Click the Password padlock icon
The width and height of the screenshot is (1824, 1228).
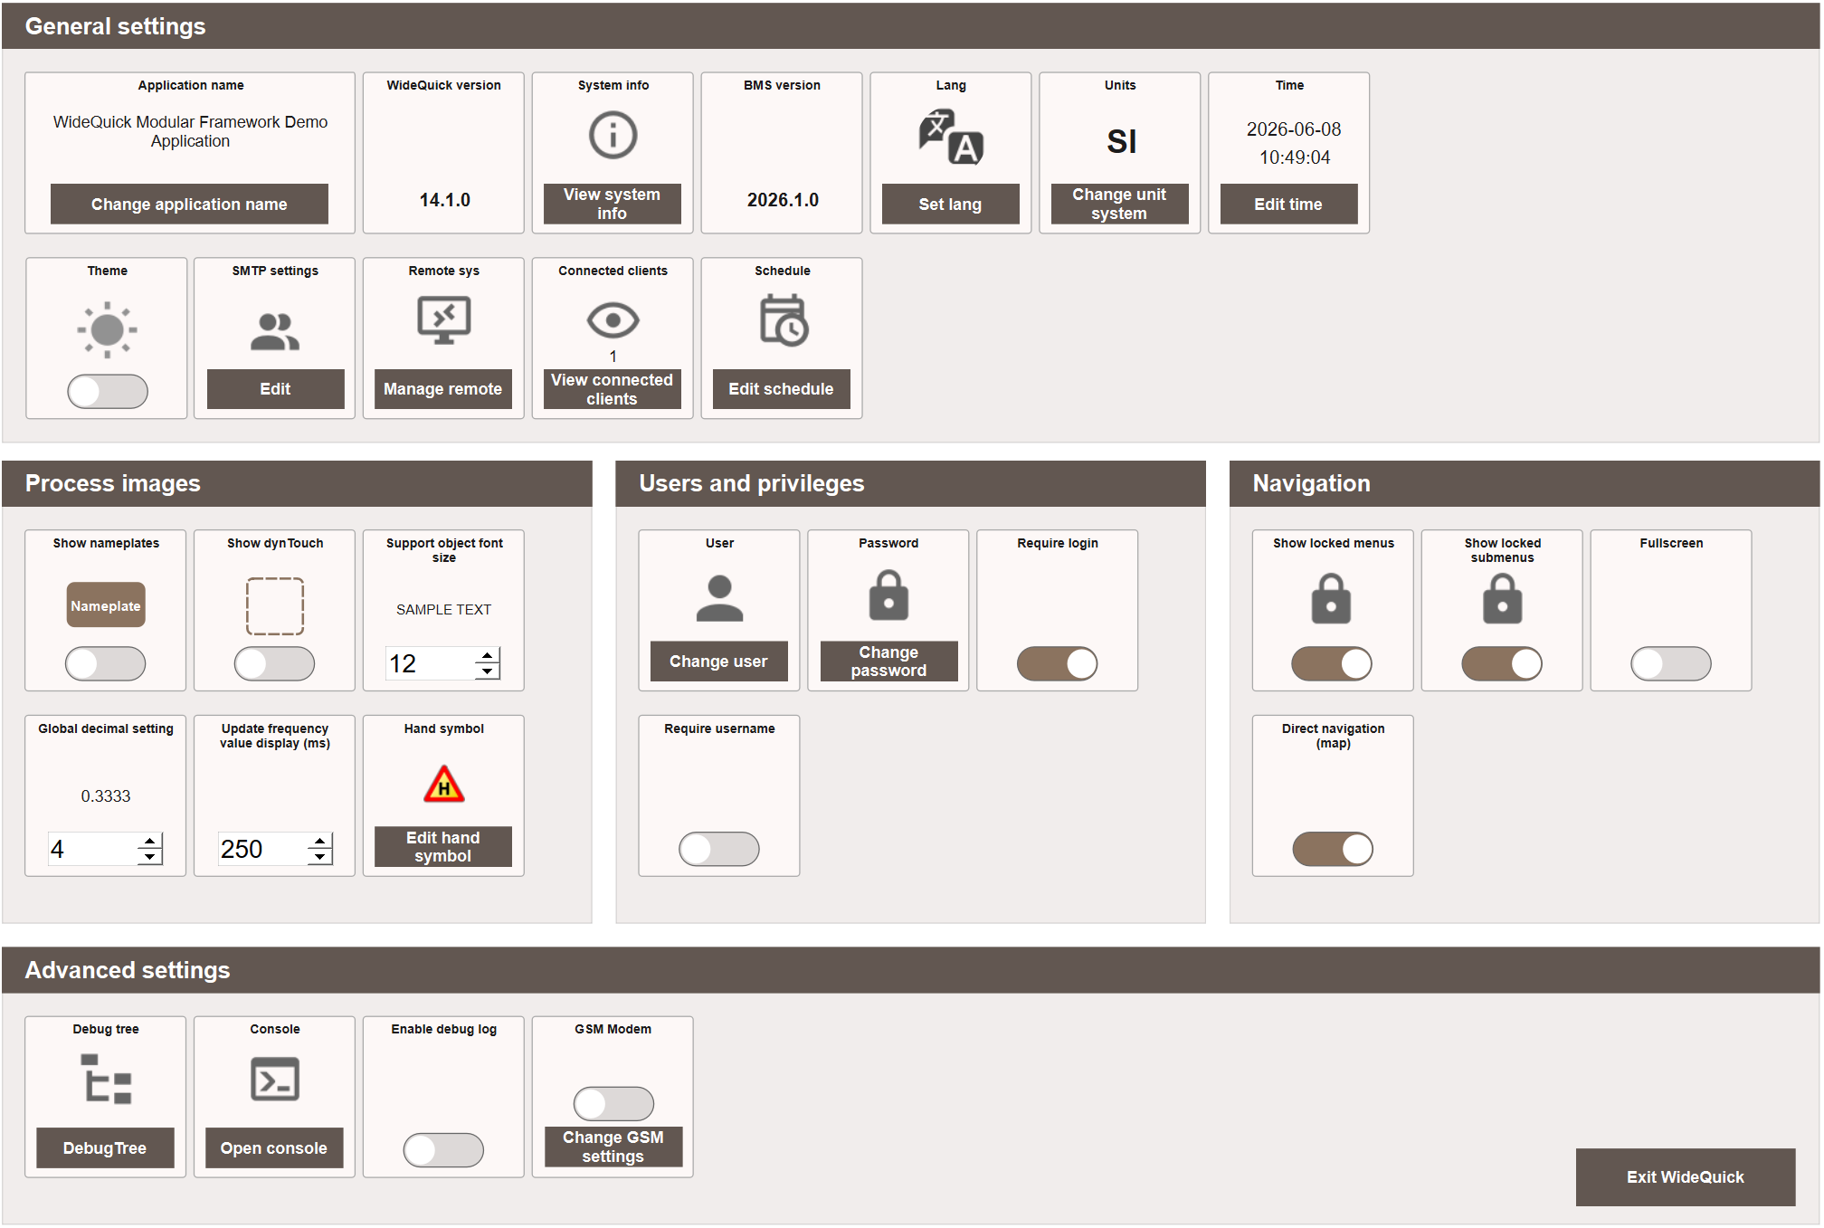pyautogui.click(x=888, y=595)
